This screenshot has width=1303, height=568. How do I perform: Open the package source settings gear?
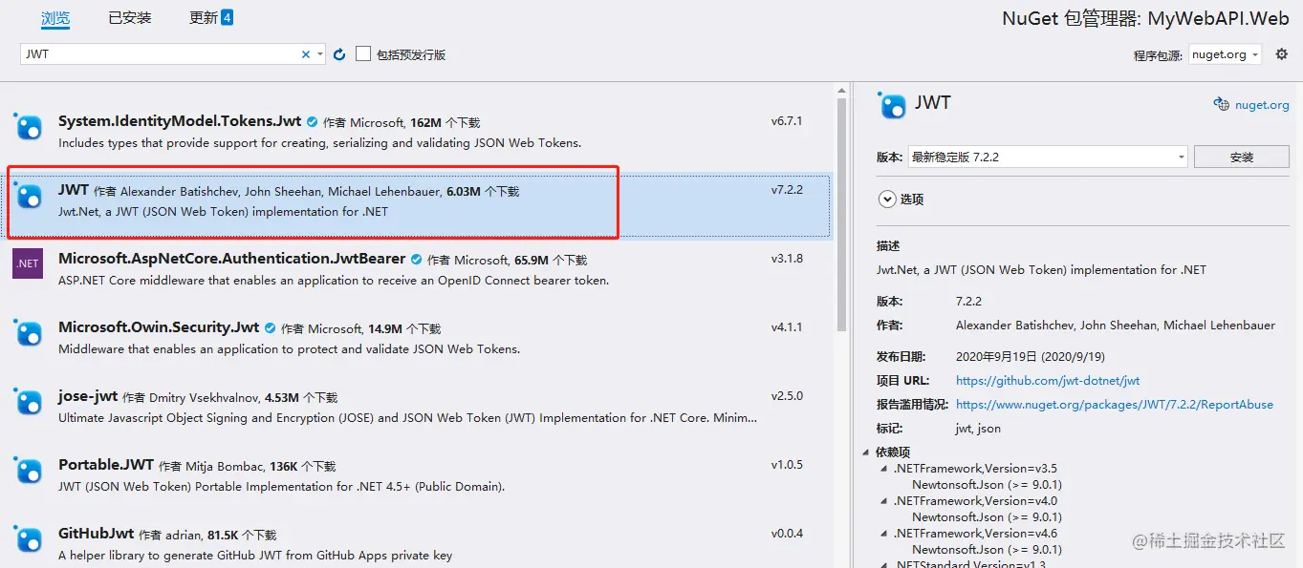(x=1282, y=54)
